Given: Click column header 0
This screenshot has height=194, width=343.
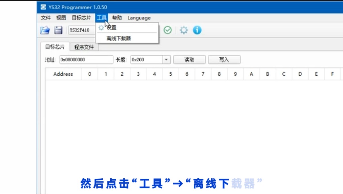Looking at the screenshot, I should tap(90, 74).
